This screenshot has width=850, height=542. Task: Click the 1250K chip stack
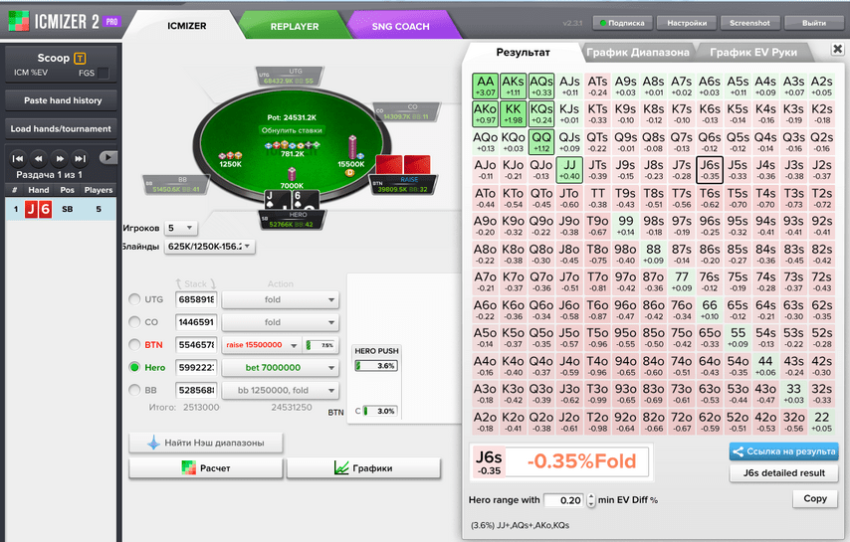(230, 156)
